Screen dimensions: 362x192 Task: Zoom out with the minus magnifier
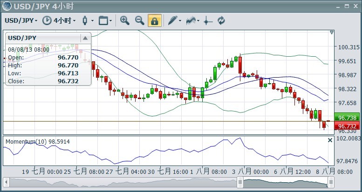click(x=140, y=20)
